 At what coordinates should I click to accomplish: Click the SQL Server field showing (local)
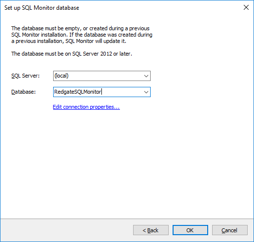point(102,76)
